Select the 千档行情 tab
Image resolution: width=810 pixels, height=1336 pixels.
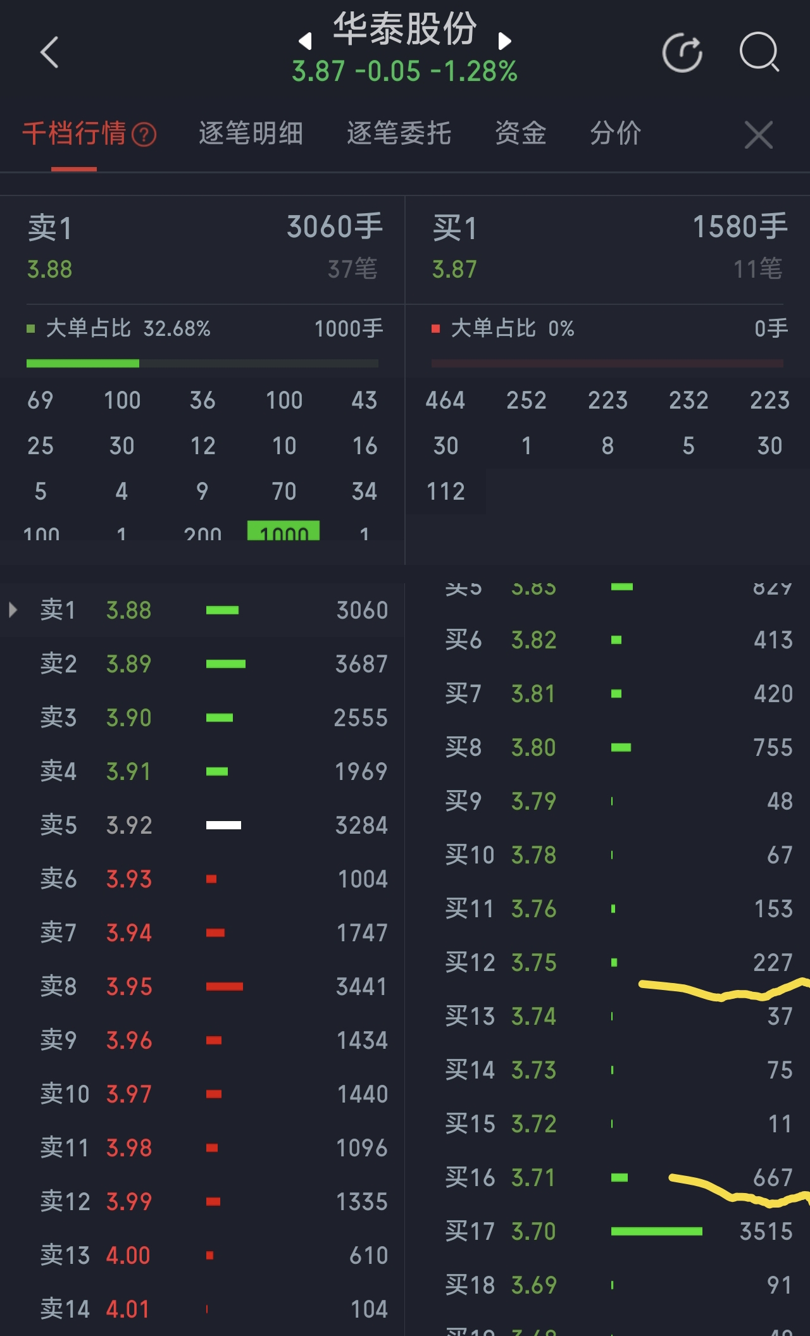(74, 133)
